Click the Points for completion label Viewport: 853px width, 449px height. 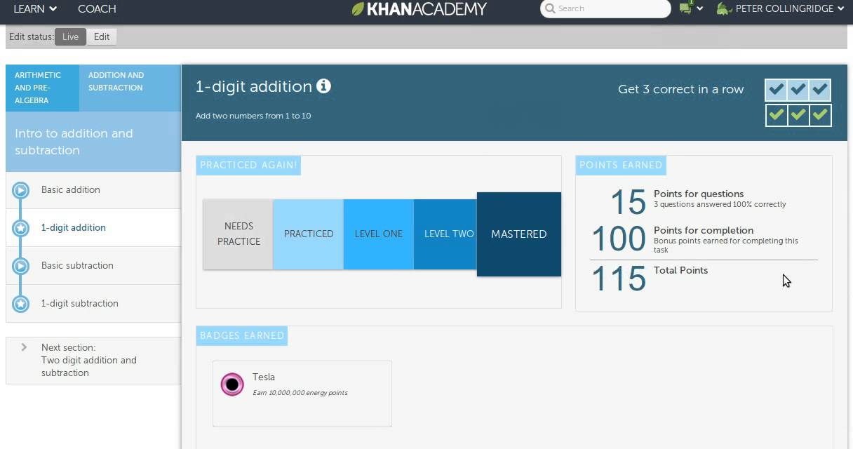tap(704, 230)
